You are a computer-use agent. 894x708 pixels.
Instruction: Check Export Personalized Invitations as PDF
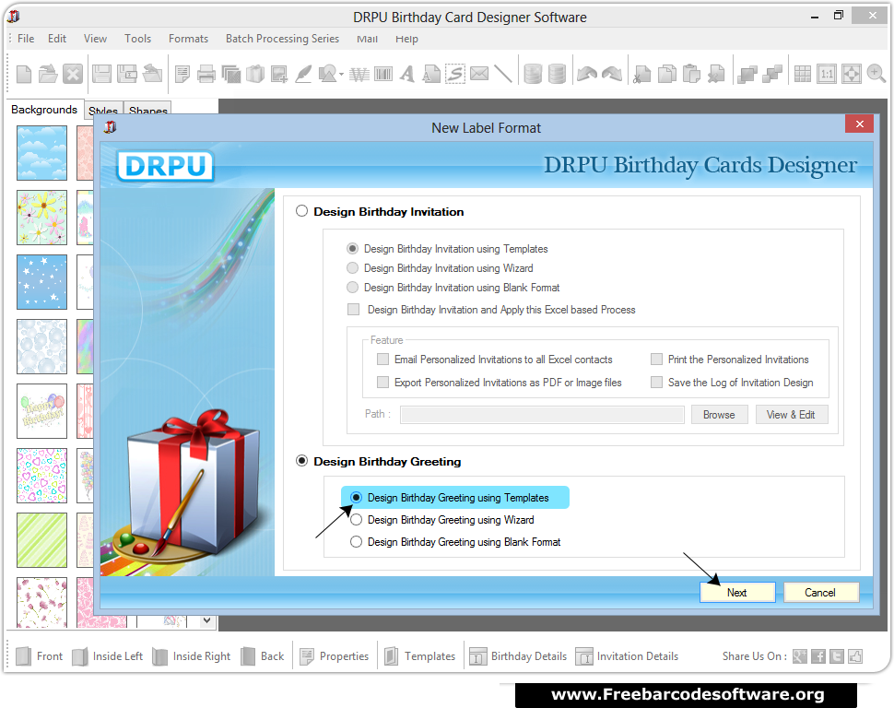point(383,383)
